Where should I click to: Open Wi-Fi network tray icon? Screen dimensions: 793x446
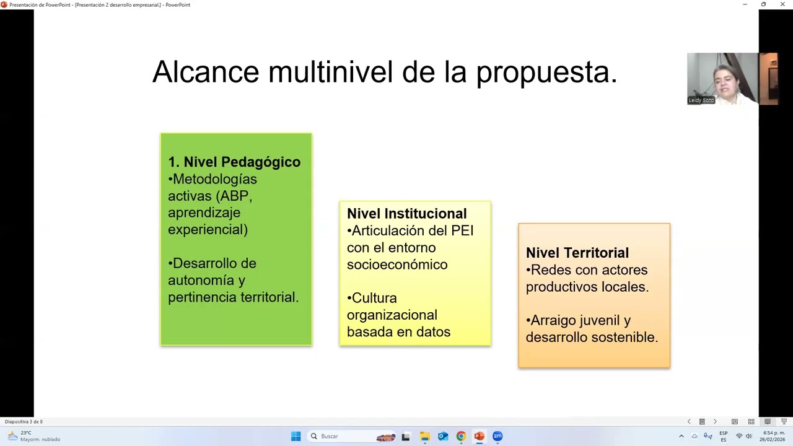pyautogui.click(x=738, y=436)
